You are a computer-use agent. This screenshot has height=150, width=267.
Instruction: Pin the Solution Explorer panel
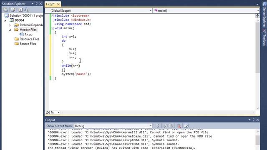point(36,4)
